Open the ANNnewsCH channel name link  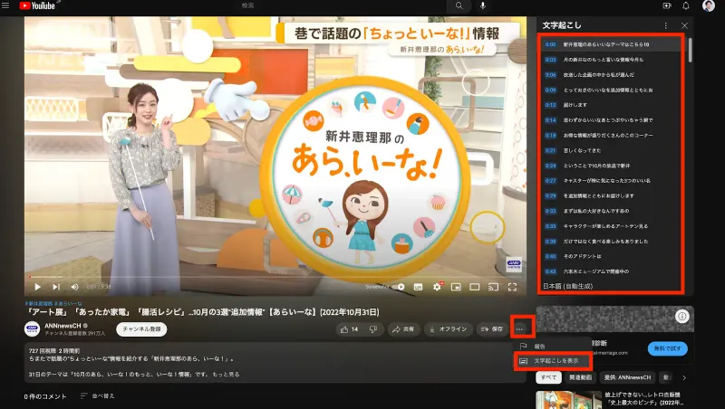(x=63, y=326)
